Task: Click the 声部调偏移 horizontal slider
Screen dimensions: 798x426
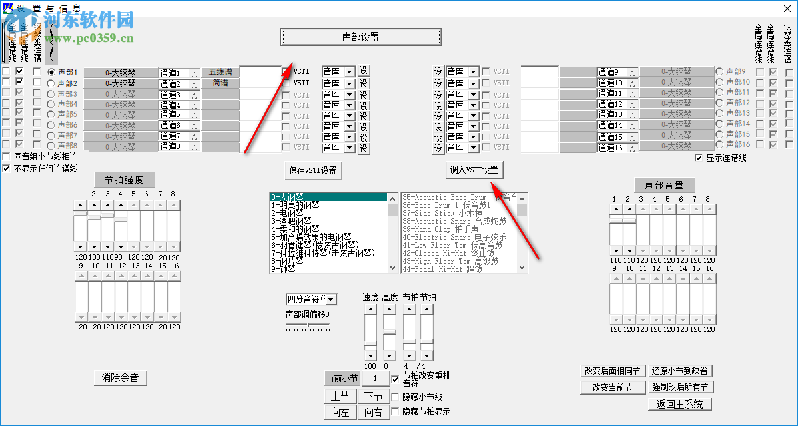Action: [x=308, y=326]
